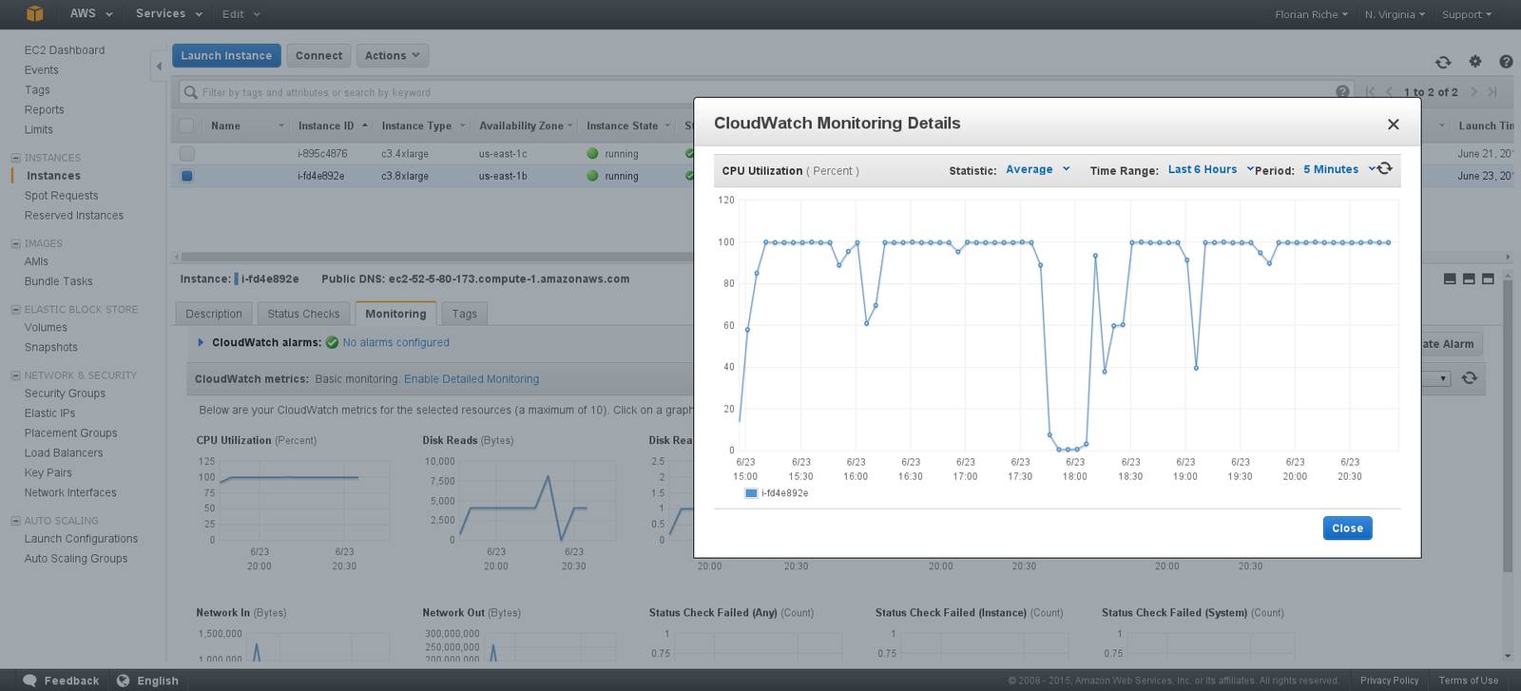
Task: Switch to the Tags tab
Action: tap(465, 314)
